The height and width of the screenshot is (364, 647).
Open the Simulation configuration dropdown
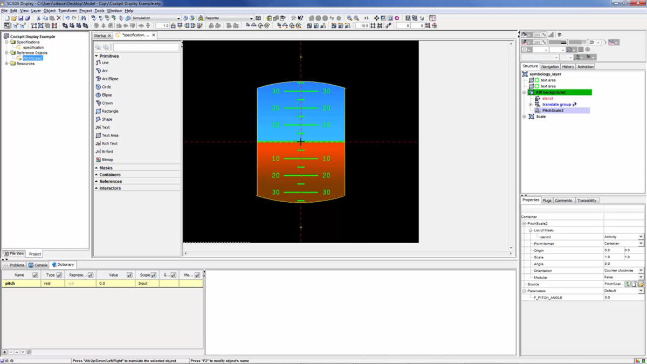click(178, 18)
